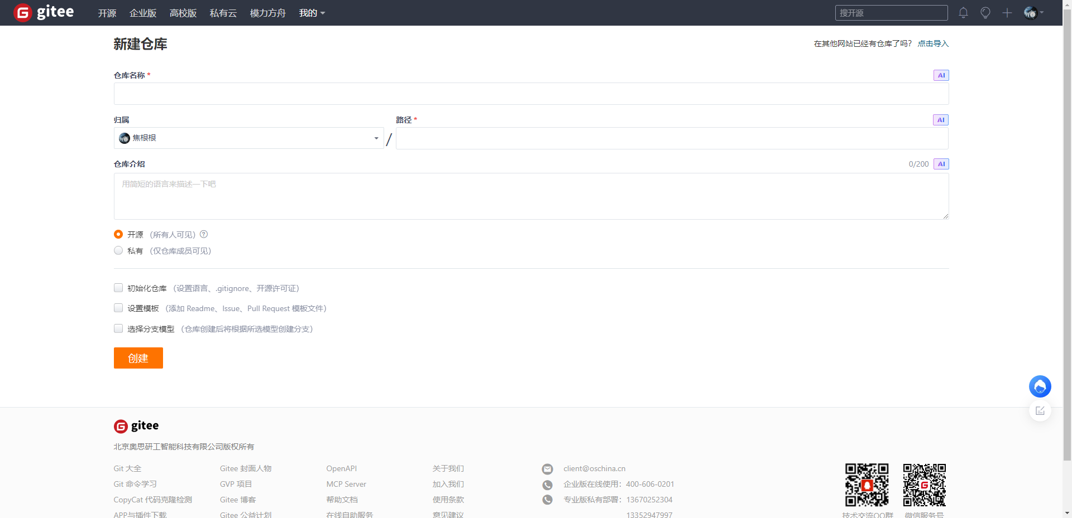Select the 开源 radio option

(118, 234)
